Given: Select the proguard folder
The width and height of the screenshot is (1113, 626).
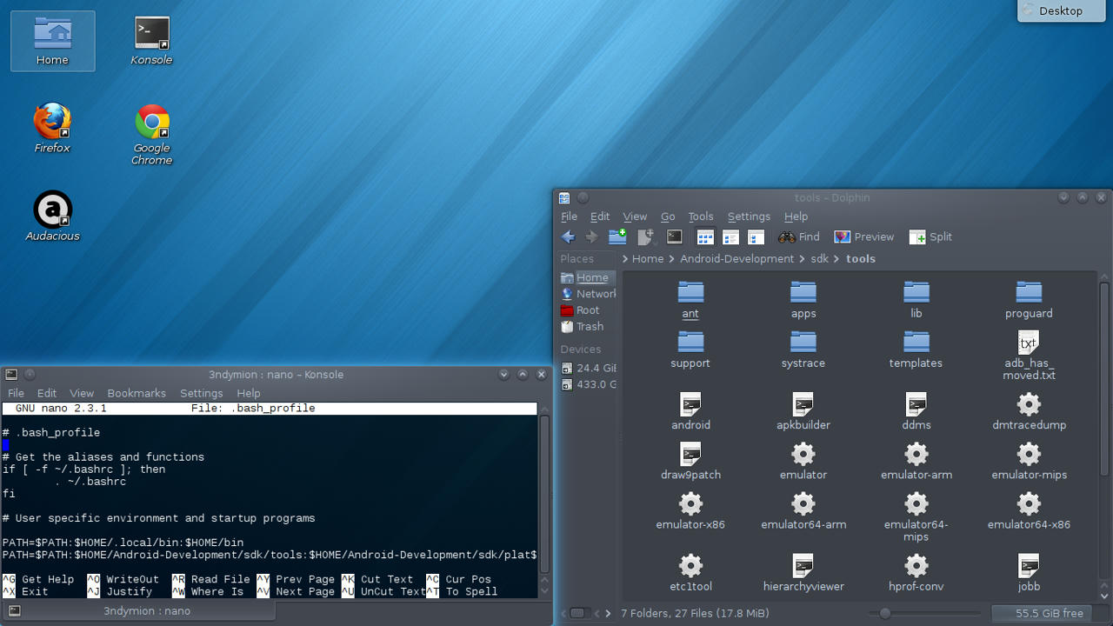Looking at the screenshot, I should (x=1029, y=300).
